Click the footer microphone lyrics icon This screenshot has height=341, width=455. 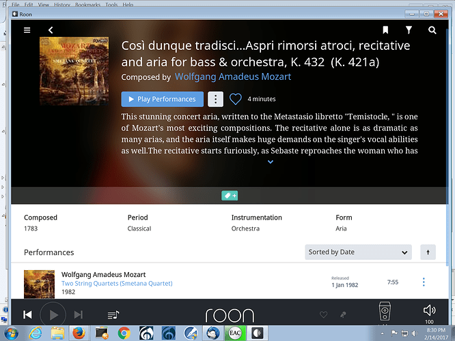click(x=343, y=314)
